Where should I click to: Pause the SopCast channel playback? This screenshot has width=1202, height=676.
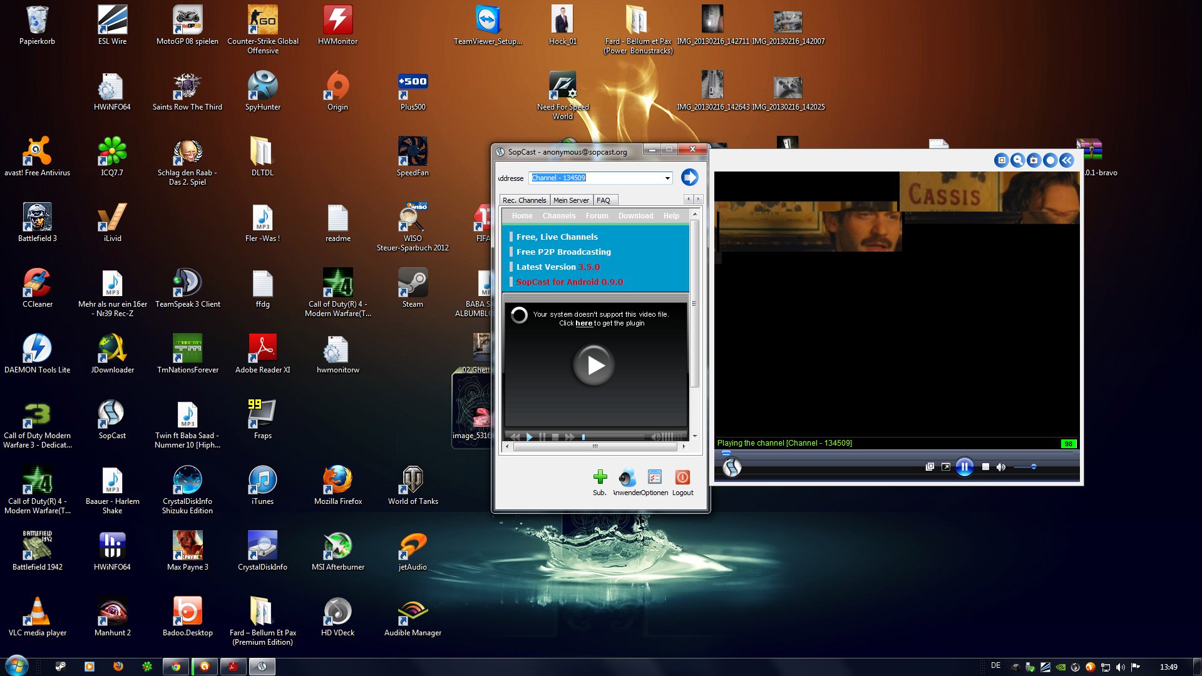pyautogui.click(x=964, y=467)
